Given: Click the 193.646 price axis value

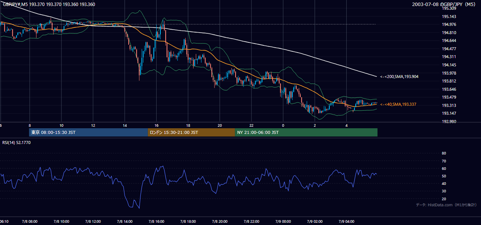Looking at the screenshot, I should pos(449,89).
